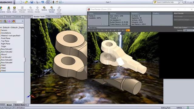Open the PropertyManager tab icon in the left panel
Image resolution: width=194 pixels, height=109 pixels.
point(1,21)
